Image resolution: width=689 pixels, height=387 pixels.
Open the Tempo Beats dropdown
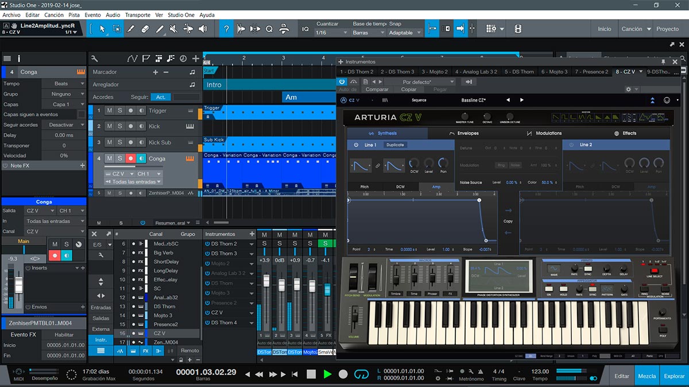click(64, 84)
